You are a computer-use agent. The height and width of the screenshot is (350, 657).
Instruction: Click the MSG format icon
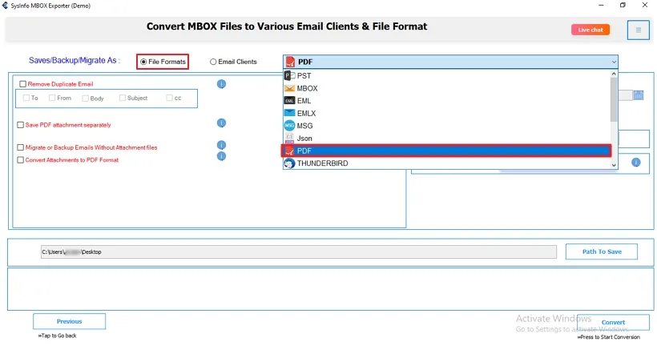(x=289, y=126)
